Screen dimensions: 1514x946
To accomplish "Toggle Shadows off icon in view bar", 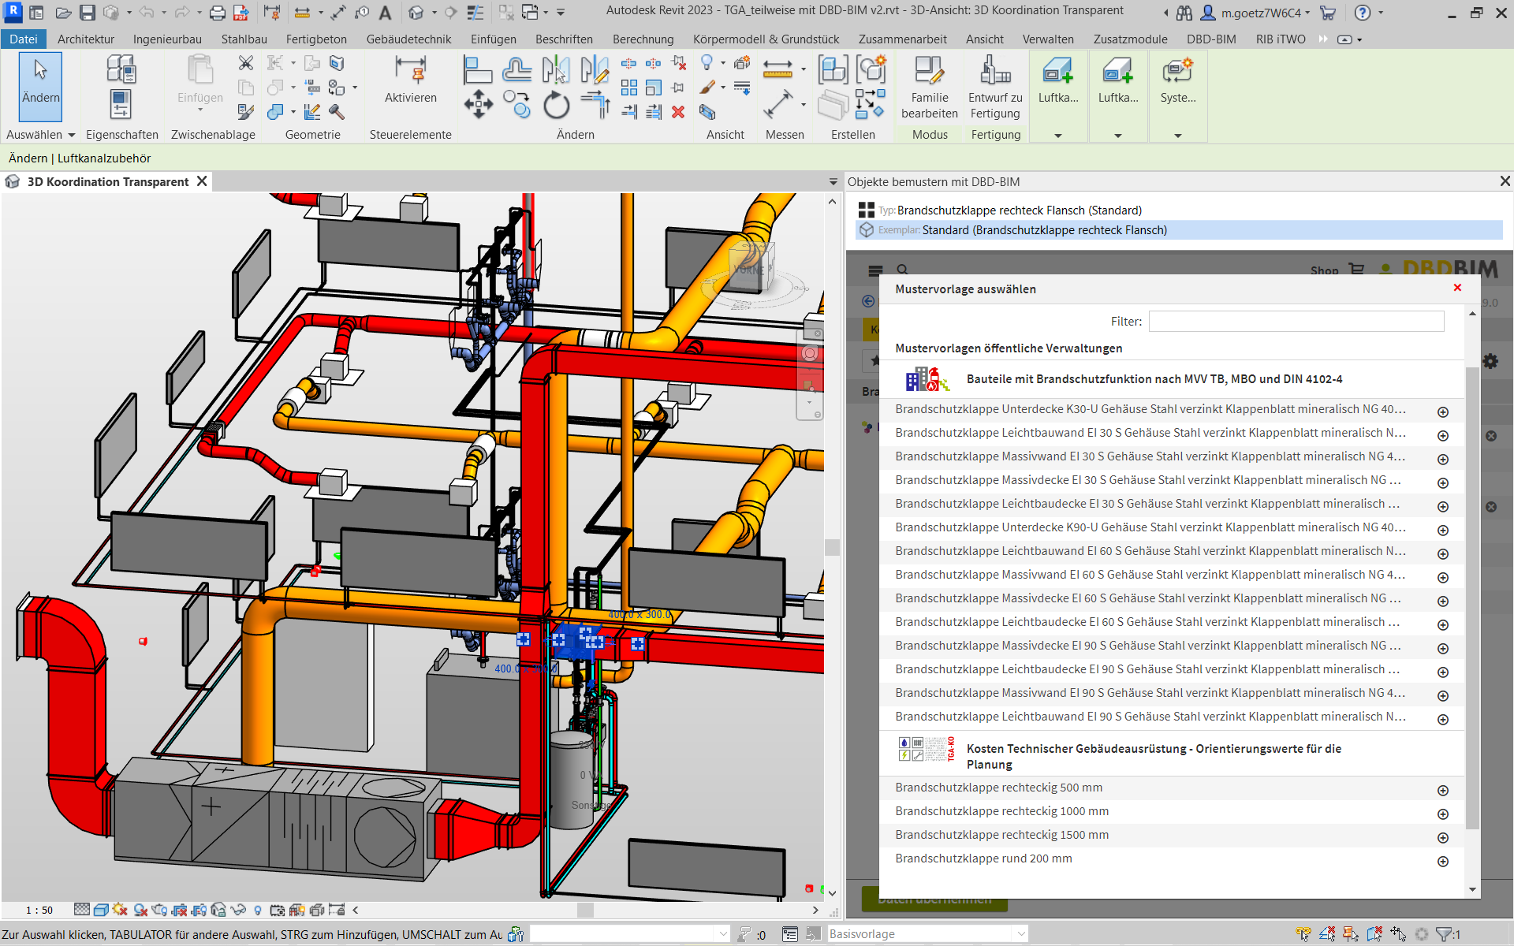I will (x=140, y=910).
